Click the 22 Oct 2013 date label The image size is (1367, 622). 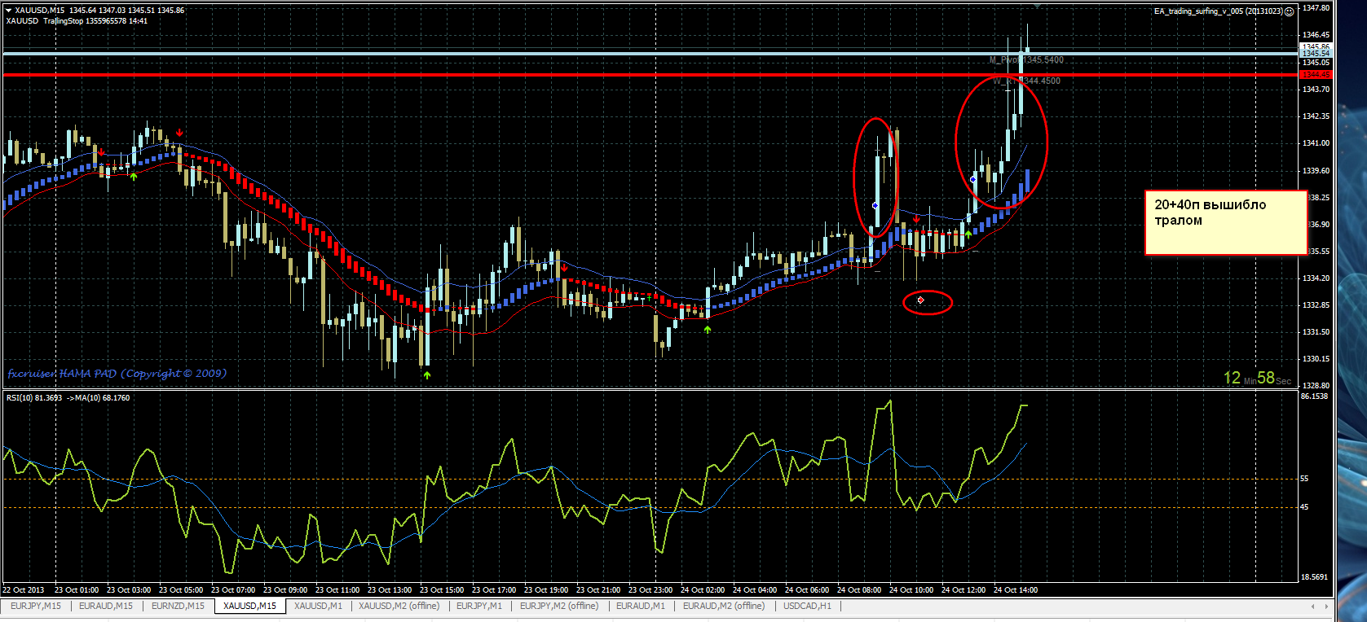[24, 590]
